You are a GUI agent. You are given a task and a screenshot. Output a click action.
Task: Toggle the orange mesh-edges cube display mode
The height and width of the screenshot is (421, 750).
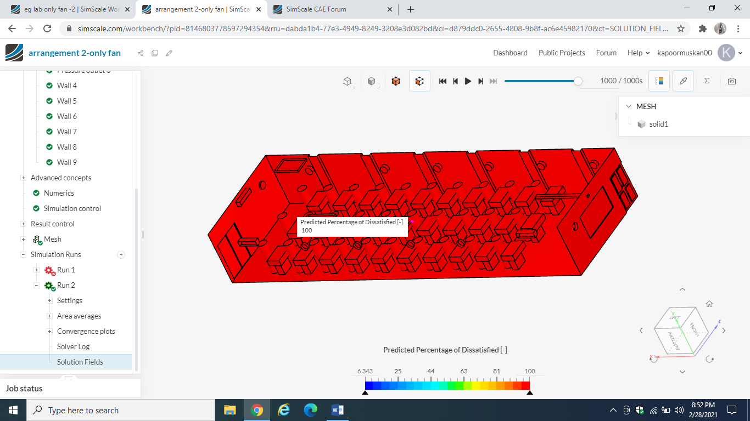coord(419,81)
